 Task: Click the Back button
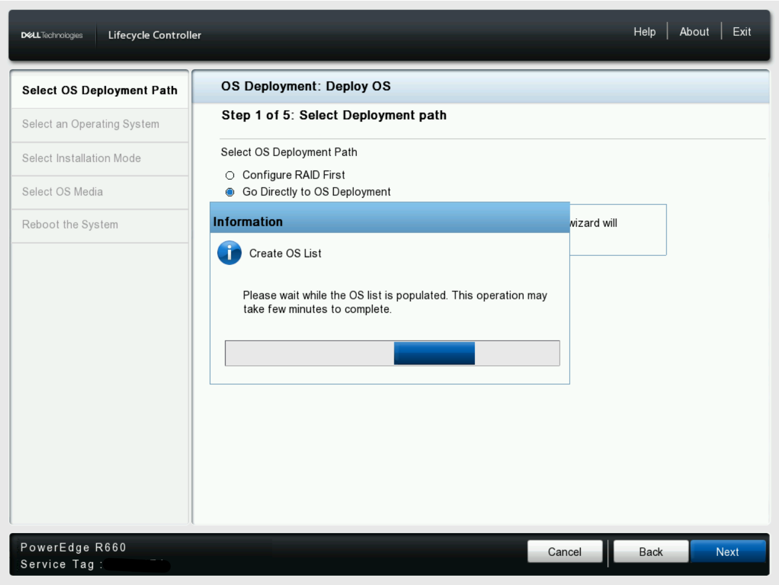click(x=651, y=552)
